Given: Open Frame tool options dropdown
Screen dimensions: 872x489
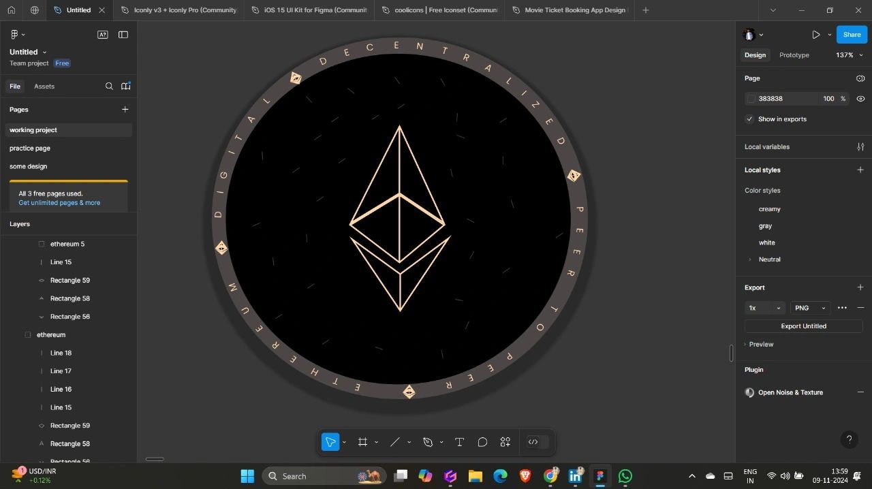Looking at the screenshot, I should 376,443.
